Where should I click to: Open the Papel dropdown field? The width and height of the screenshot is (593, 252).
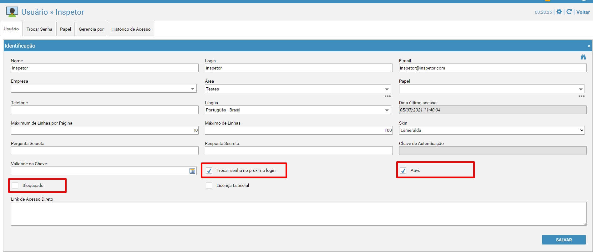click(492, 89)
